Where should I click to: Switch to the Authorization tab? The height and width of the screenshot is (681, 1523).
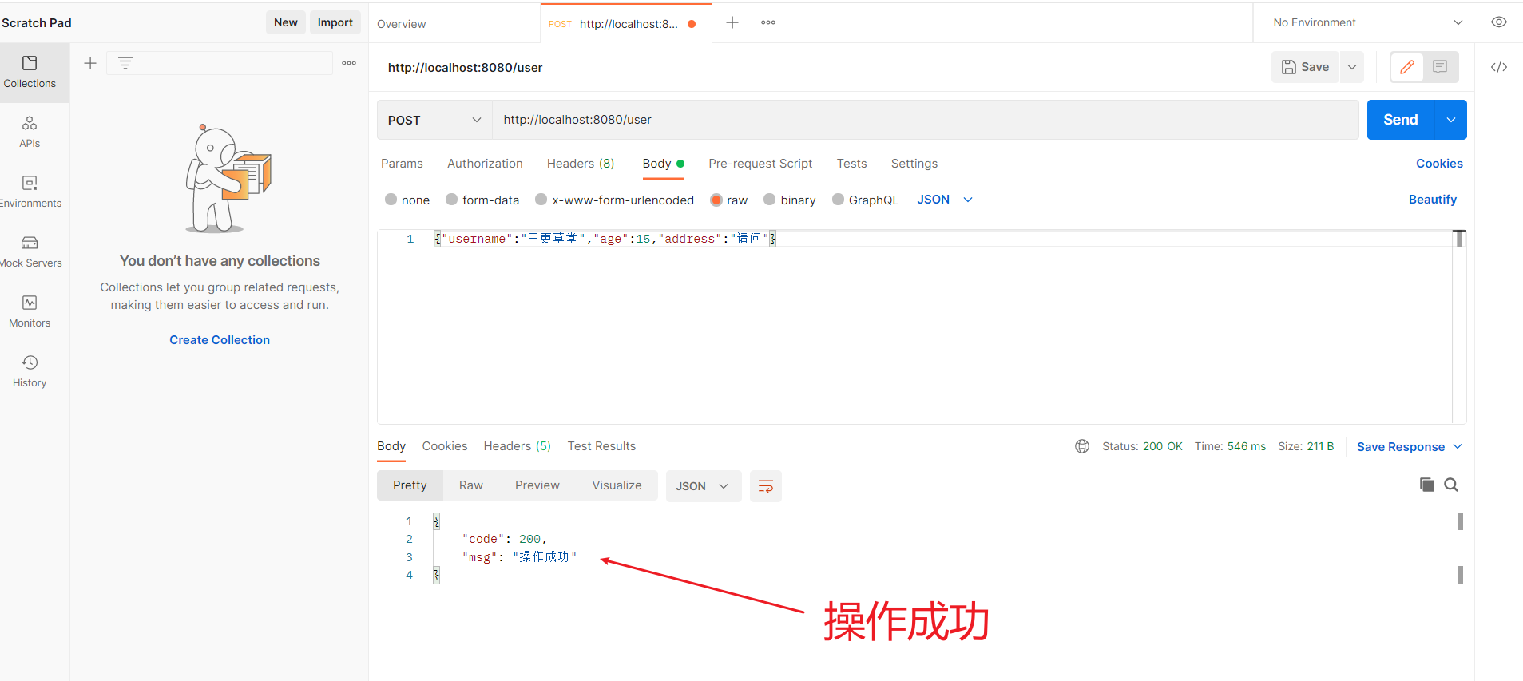pyautogui.click(x=485, y=164)
